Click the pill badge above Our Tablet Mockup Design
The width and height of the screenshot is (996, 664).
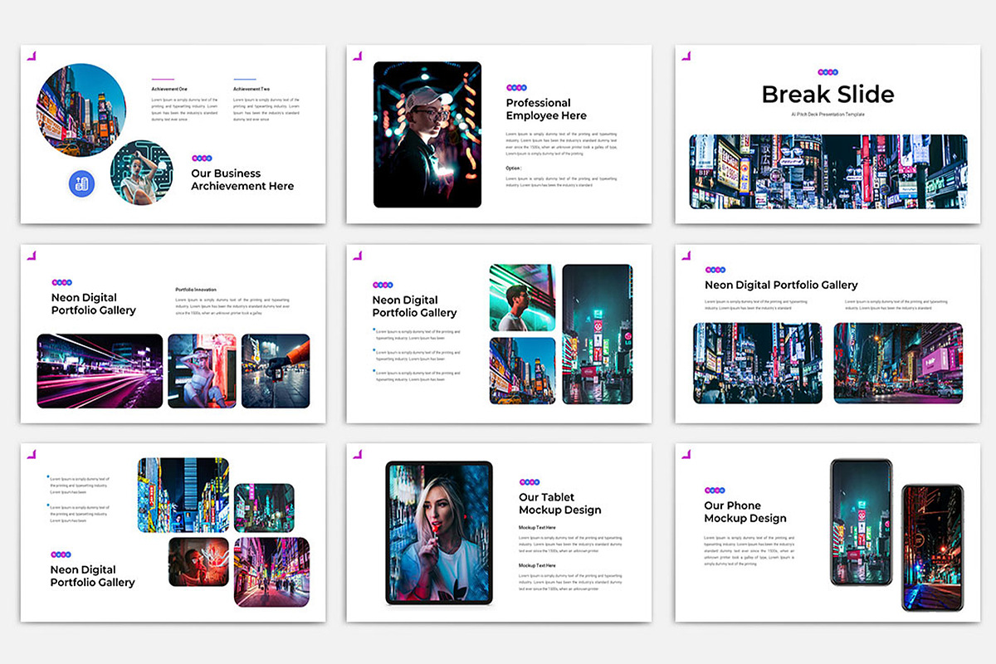[x=530, y=481]
